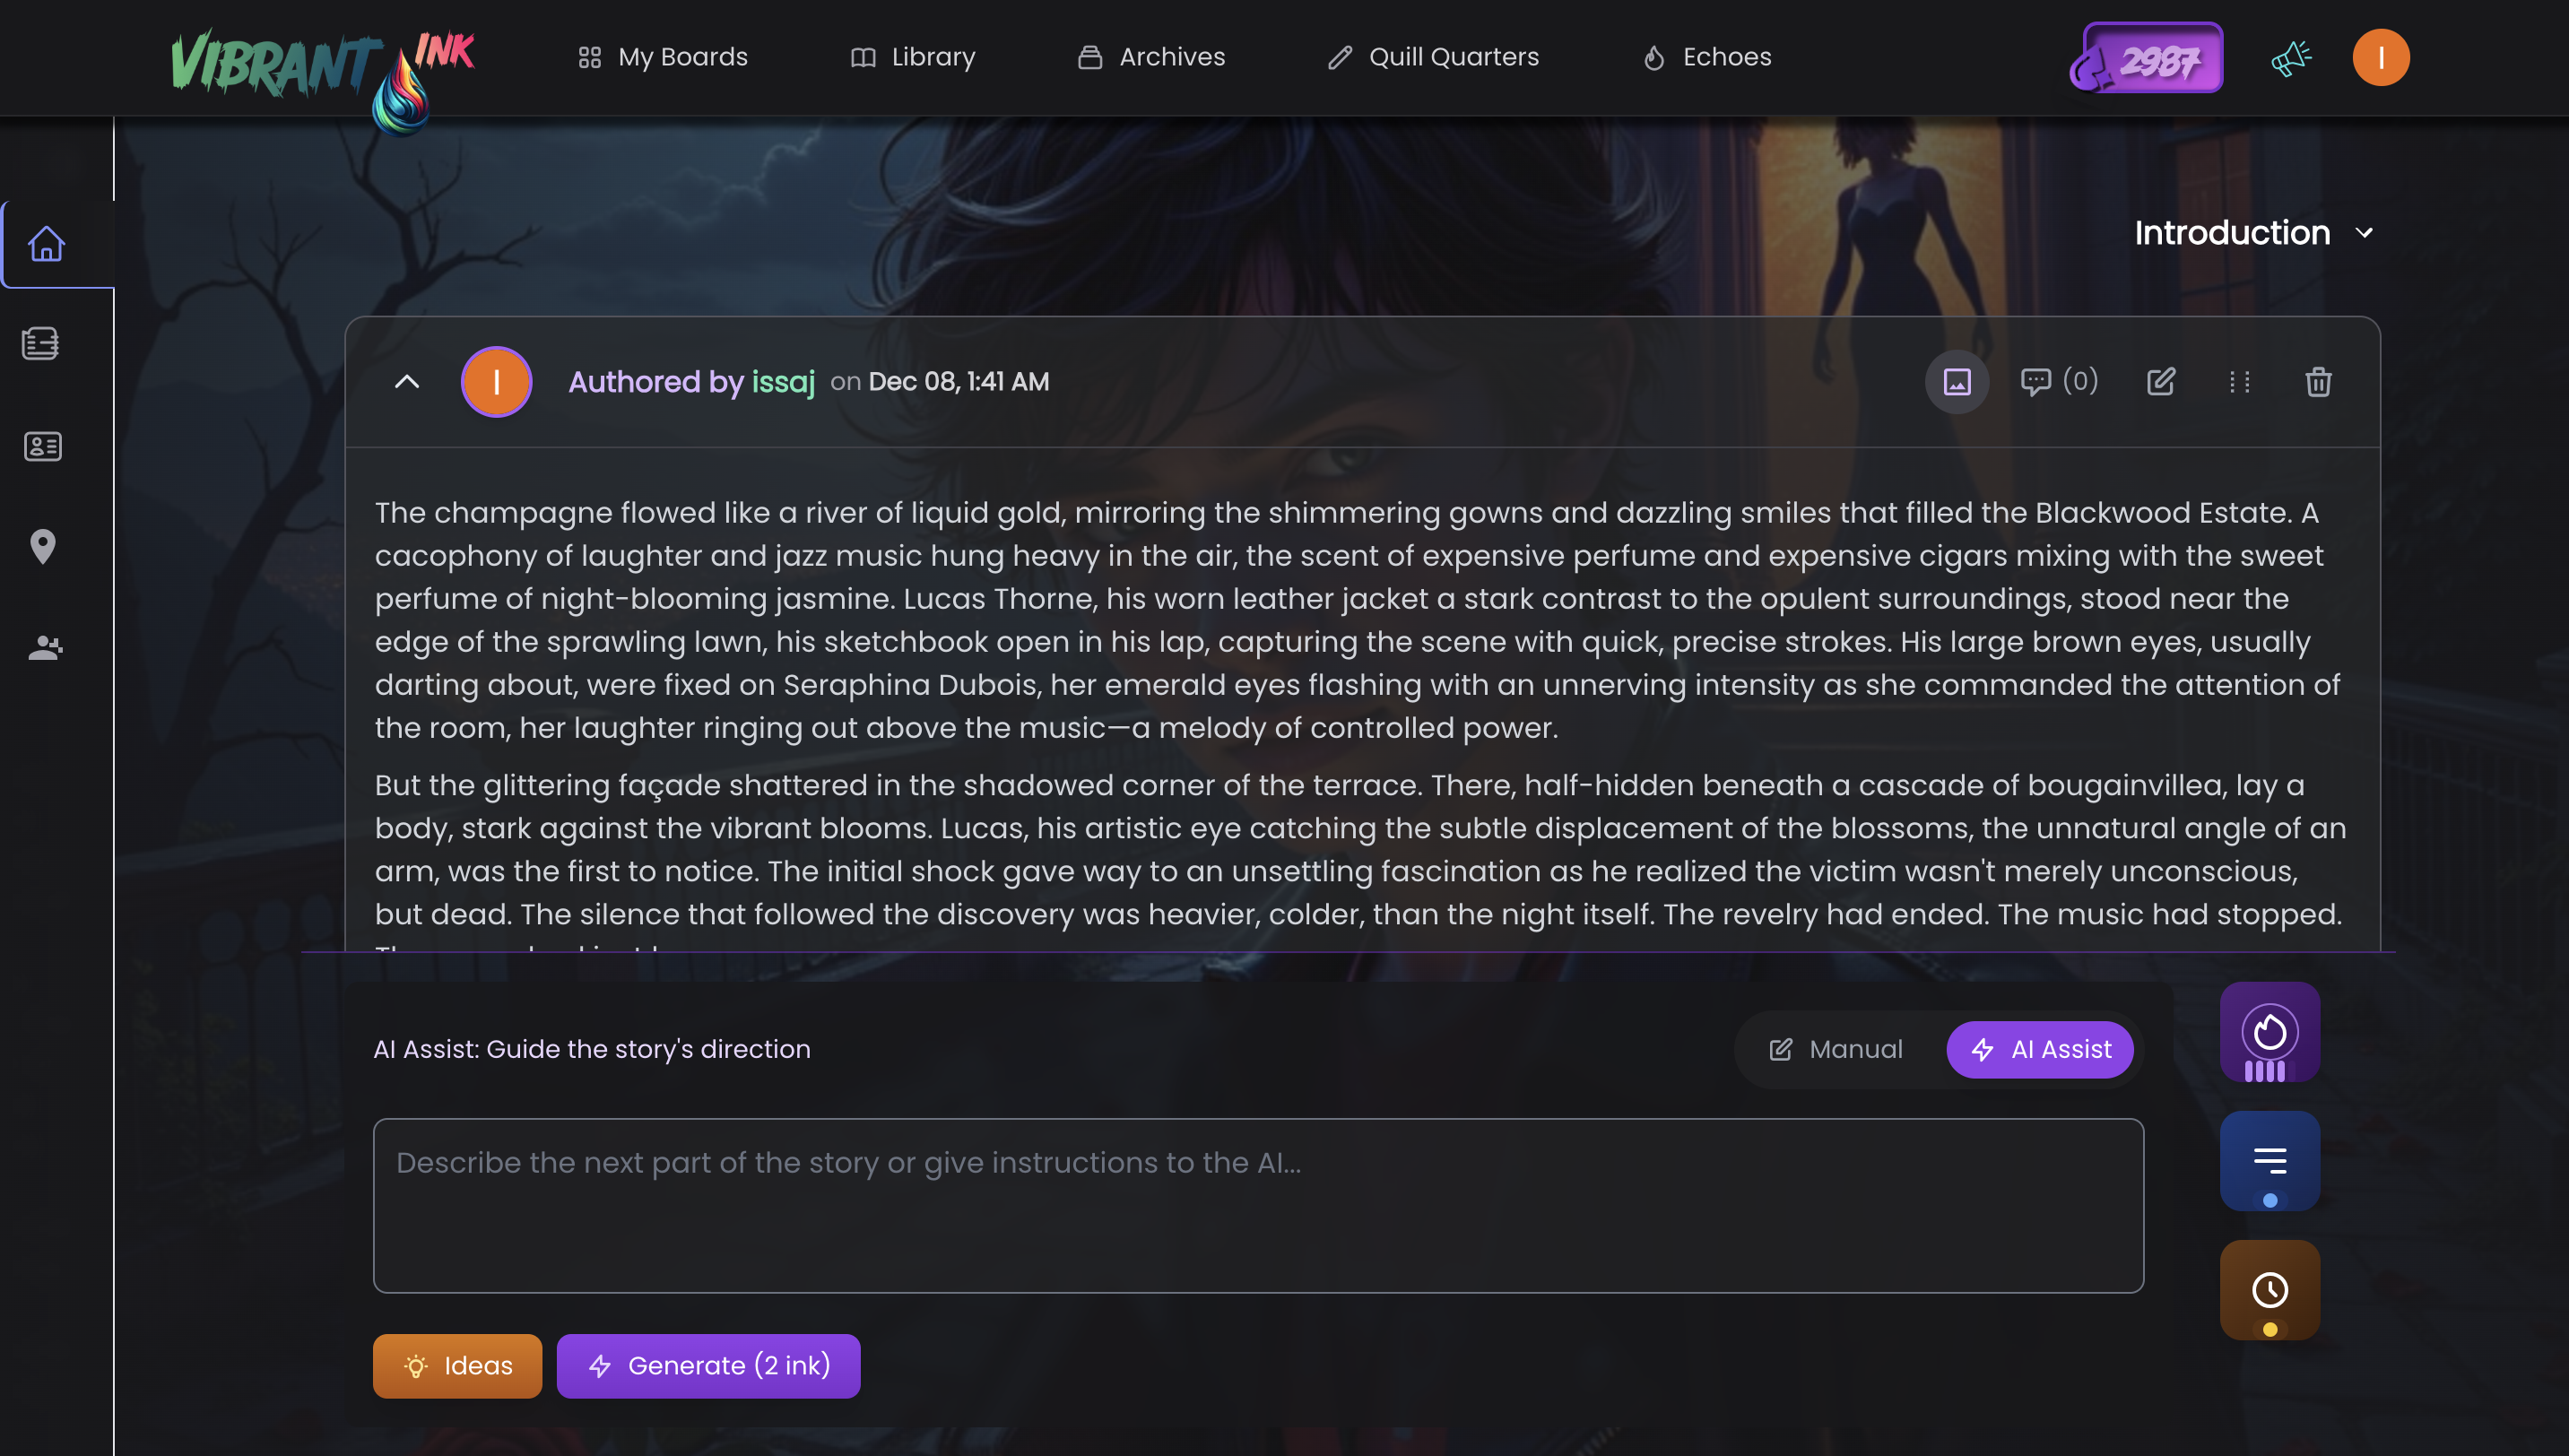Open the location pin sidebar icon

tap(42, 547)
